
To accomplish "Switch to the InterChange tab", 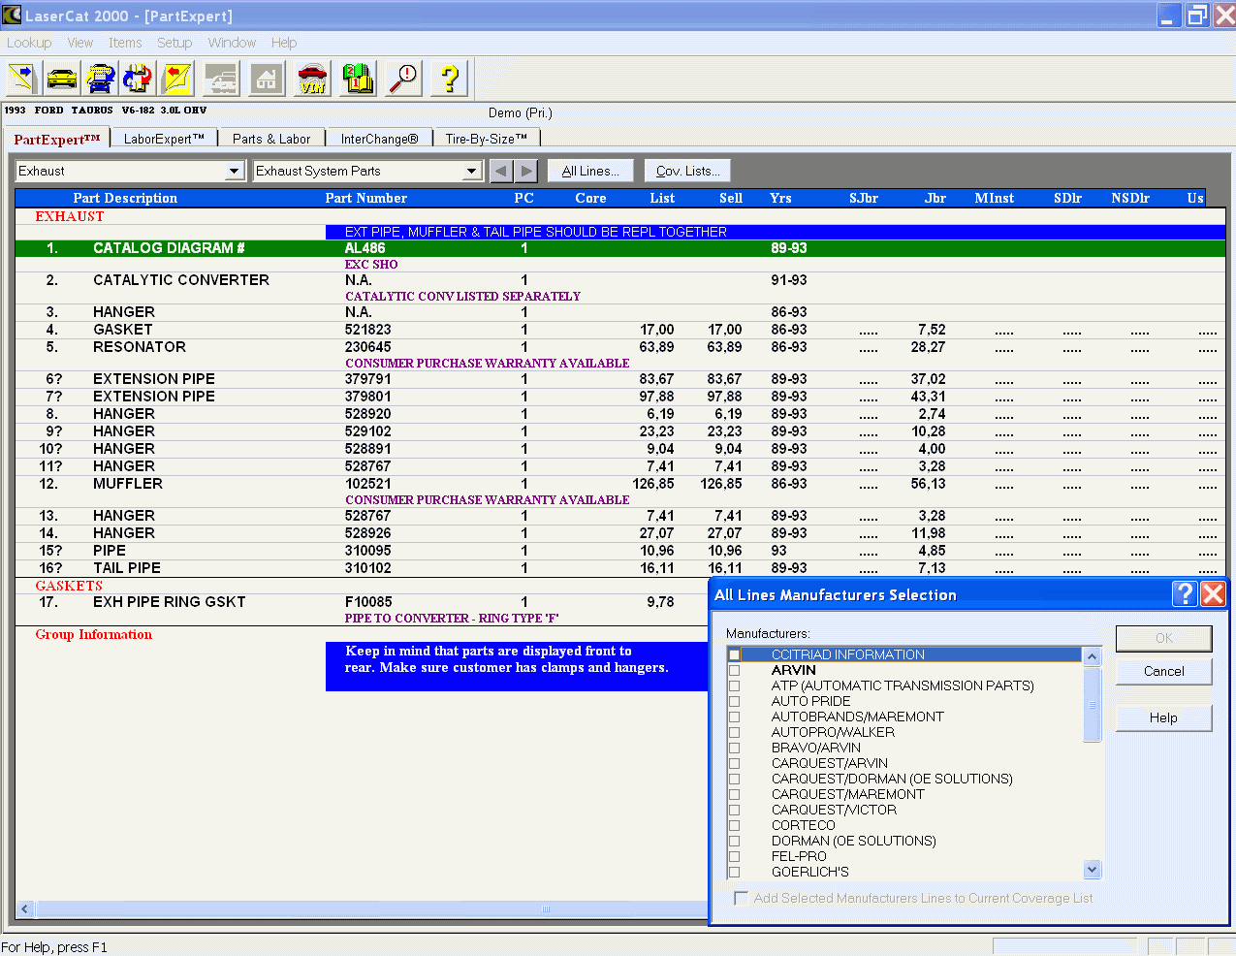I will tap(379, 139).
